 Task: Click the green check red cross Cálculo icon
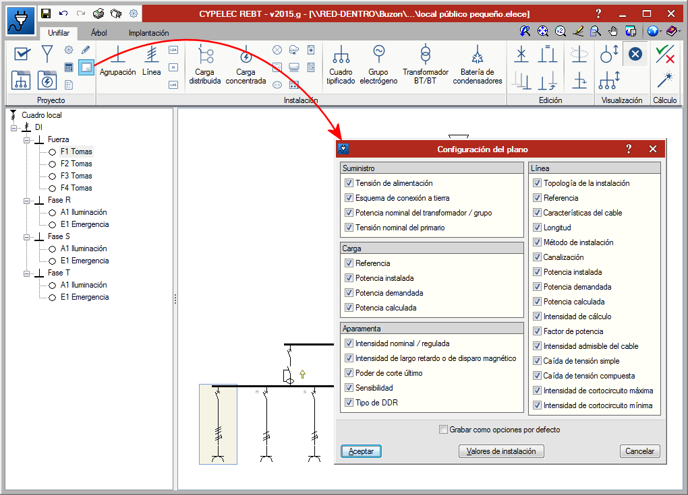(665, 55)
